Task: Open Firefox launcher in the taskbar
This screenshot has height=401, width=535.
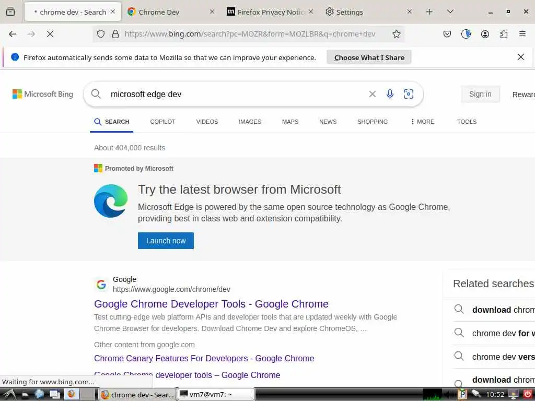Action: (x=71, y=394)
